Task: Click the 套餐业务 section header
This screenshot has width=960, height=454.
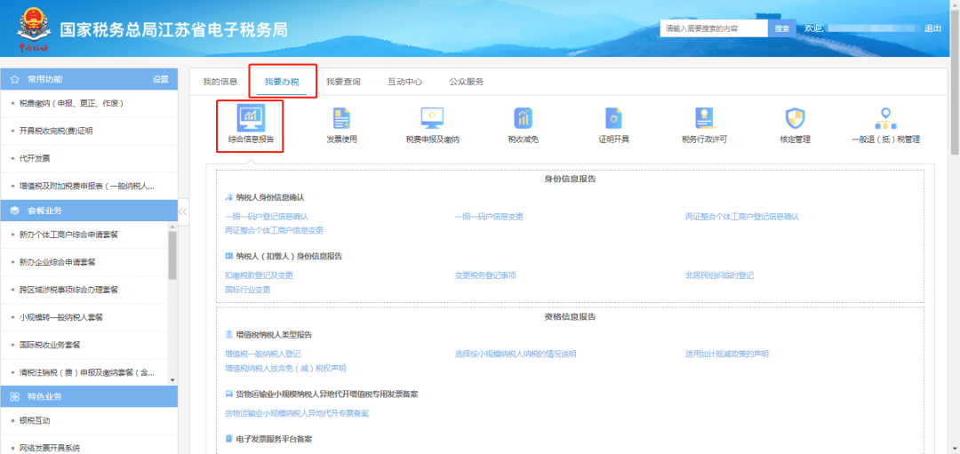Action: pos(89,211)
